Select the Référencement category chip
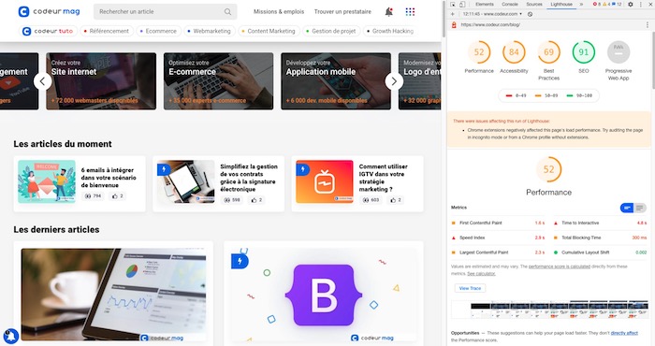Viewport: 655px width, 346px height. point(107,31)
